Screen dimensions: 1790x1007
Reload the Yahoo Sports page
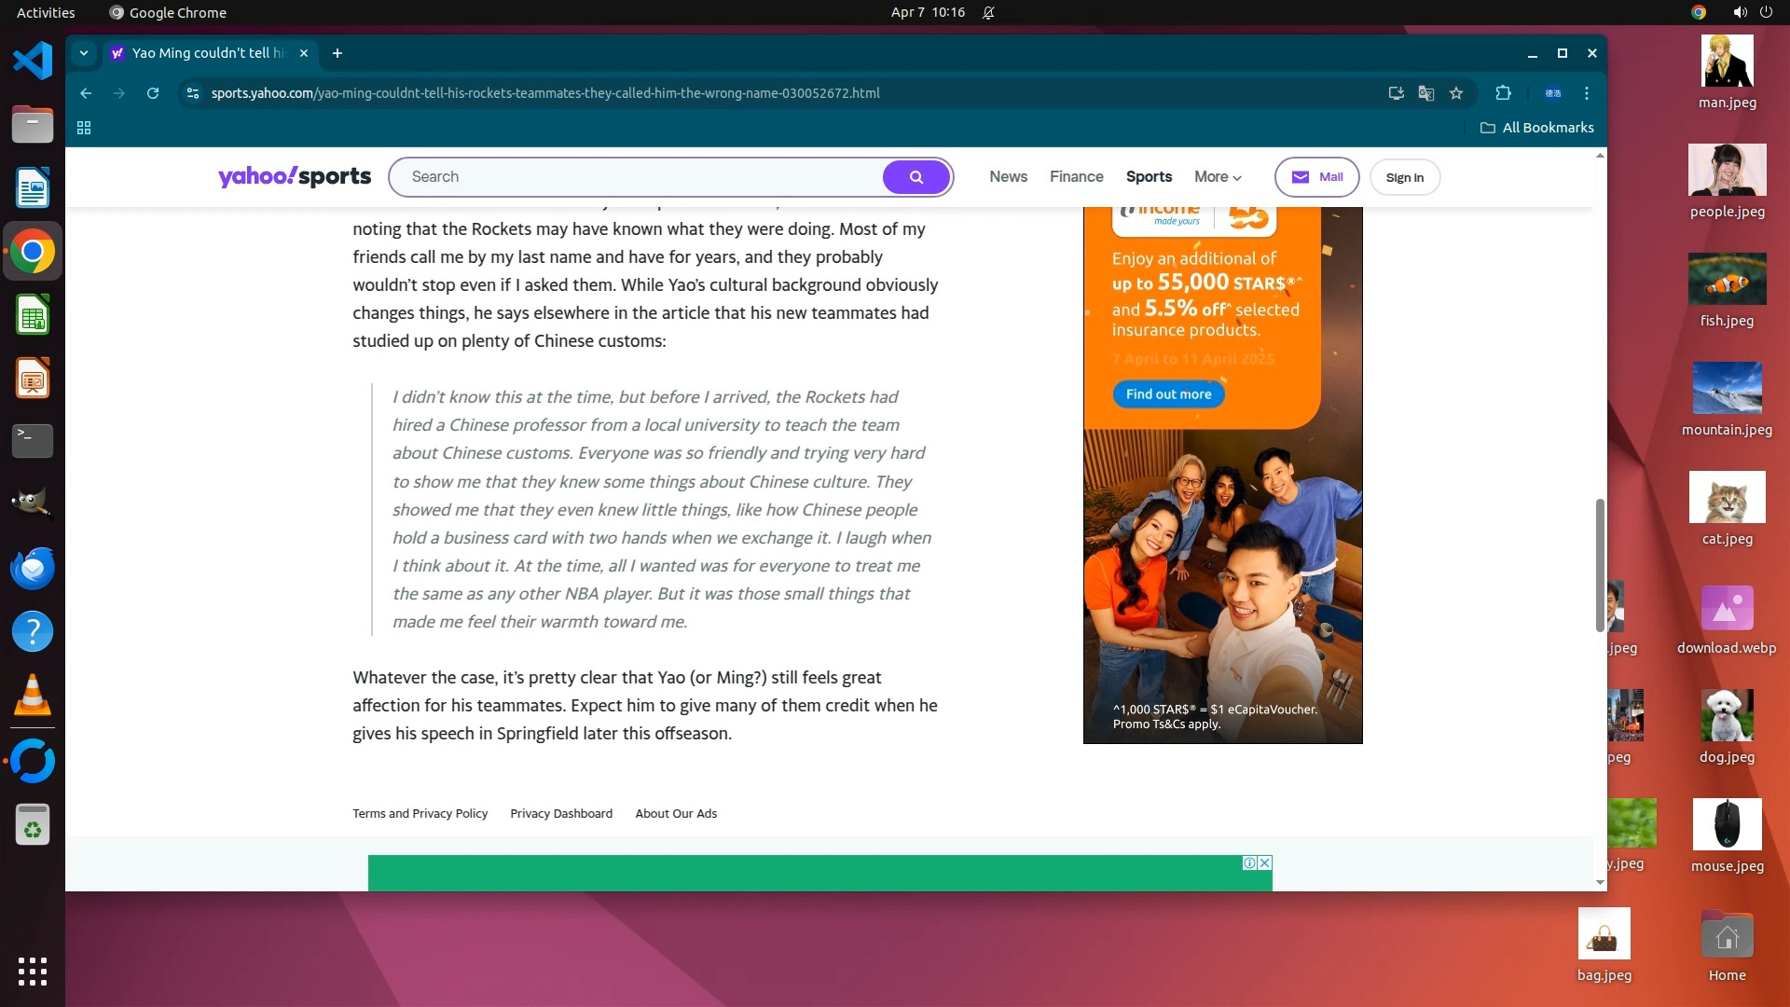(x=153, y=93)
